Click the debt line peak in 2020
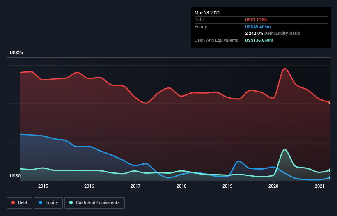The width and height of the screenshot is (337, 216). tap(285, 69)
